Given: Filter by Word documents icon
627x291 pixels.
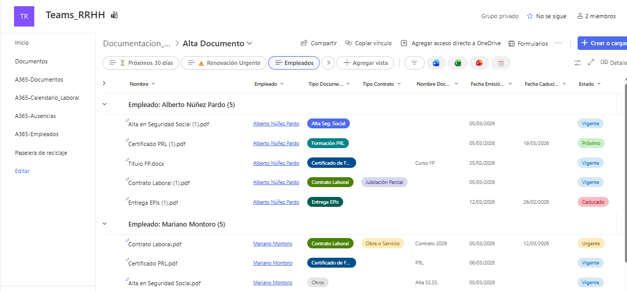Looking at the screenshot, I should coord(436,63).
